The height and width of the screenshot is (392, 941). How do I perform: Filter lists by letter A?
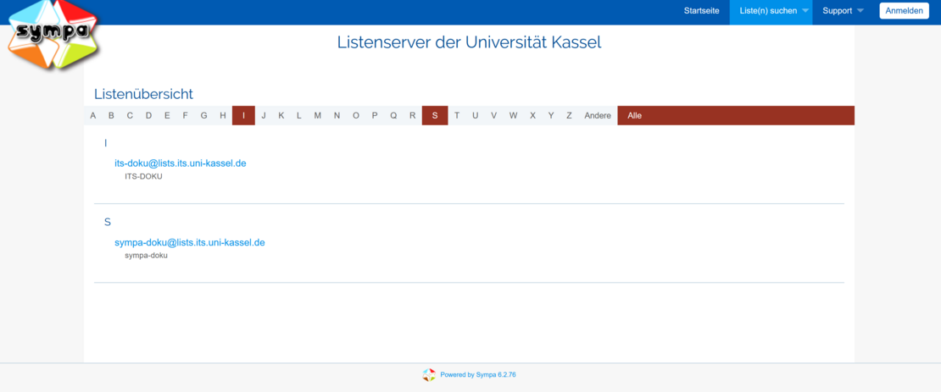93,116
